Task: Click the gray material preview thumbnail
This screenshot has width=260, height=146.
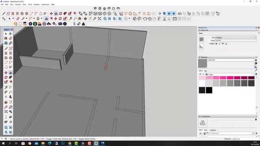Action: pos(203,63)
